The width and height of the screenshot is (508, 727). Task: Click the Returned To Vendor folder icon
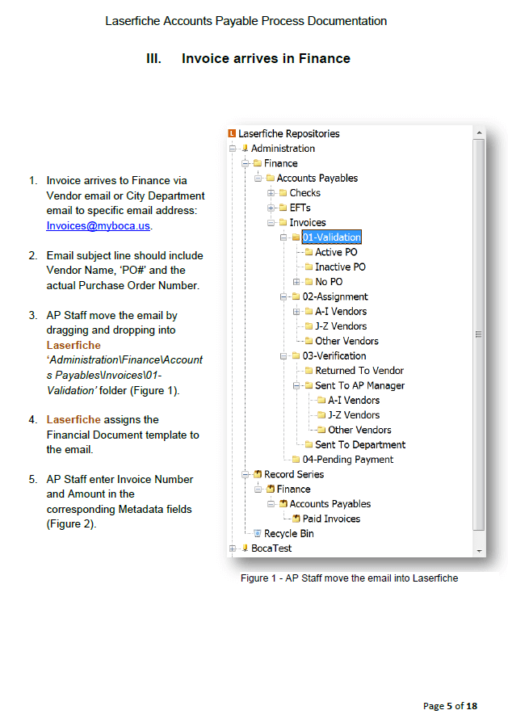(309, 371)
